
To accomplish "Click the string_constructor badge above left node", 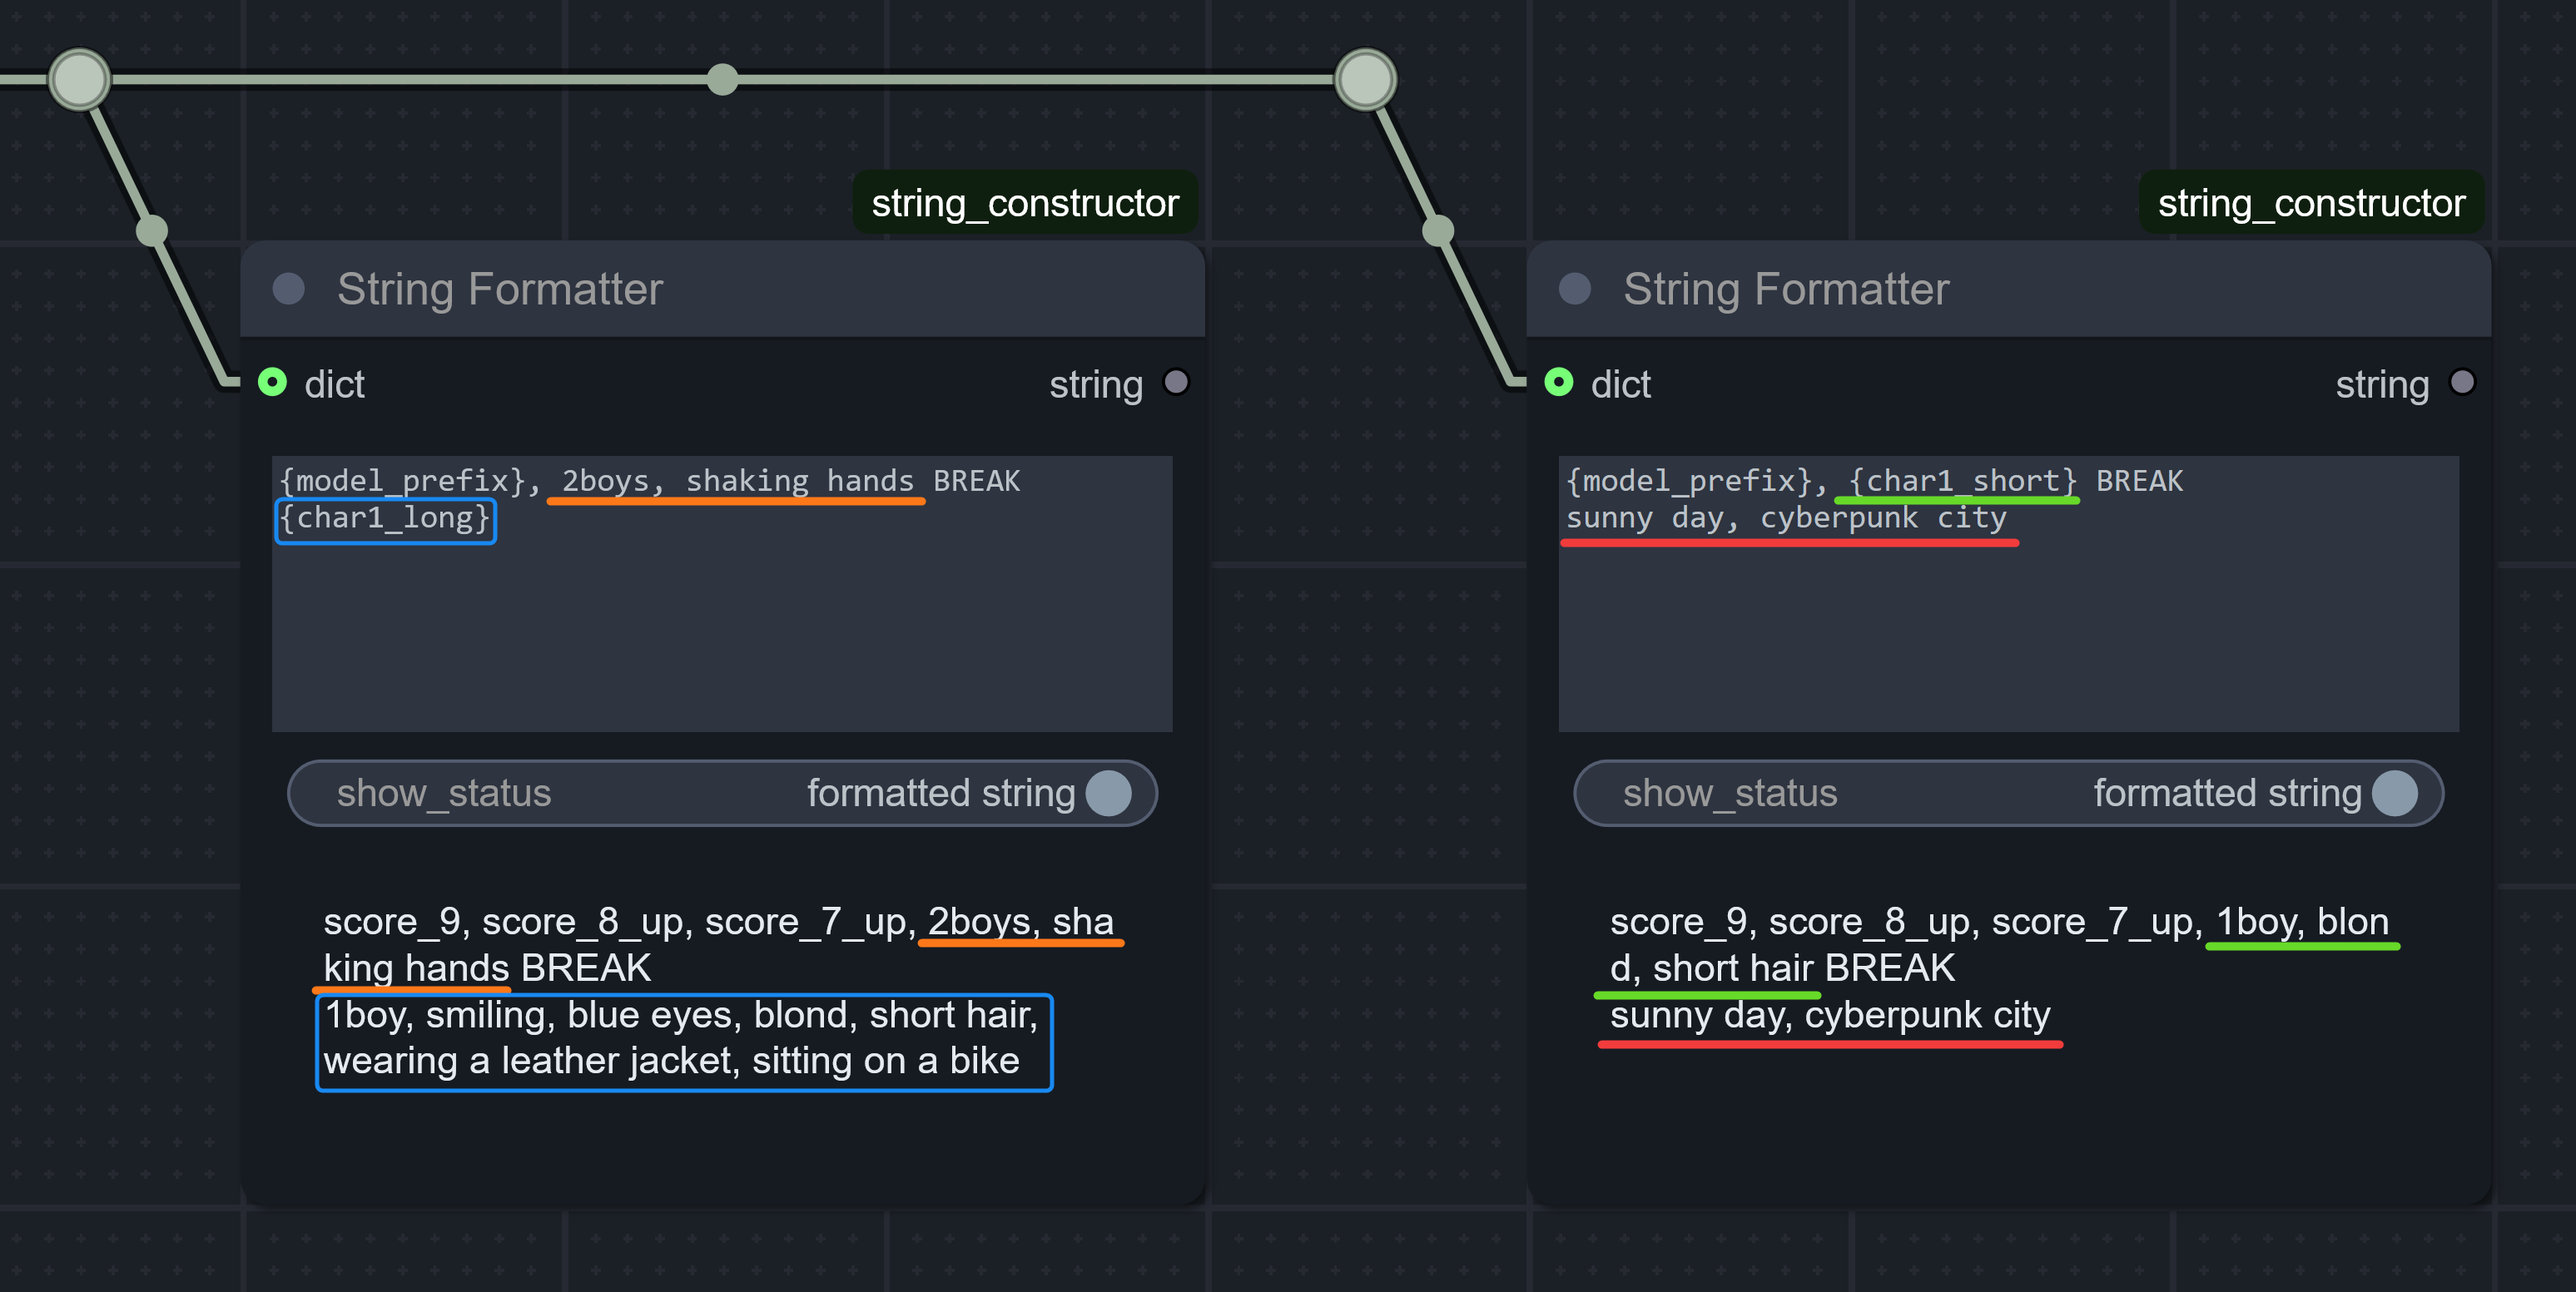I will pyautogui.click(x=1025, y=203).
